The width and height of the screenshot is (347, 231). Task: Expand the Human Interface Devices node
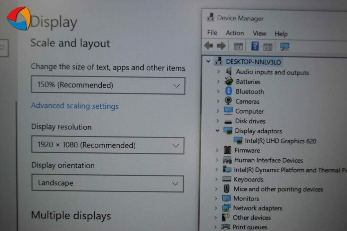[x=217, y=160]
